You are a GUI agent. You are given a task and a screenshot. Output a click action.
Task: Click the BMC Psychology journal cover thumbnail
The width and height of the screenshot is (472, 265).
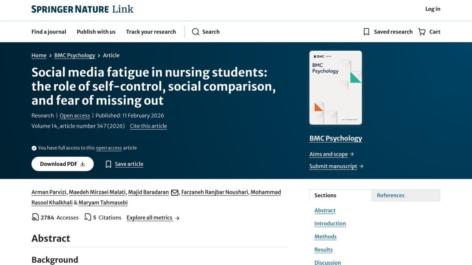click(x=336, y=88)
